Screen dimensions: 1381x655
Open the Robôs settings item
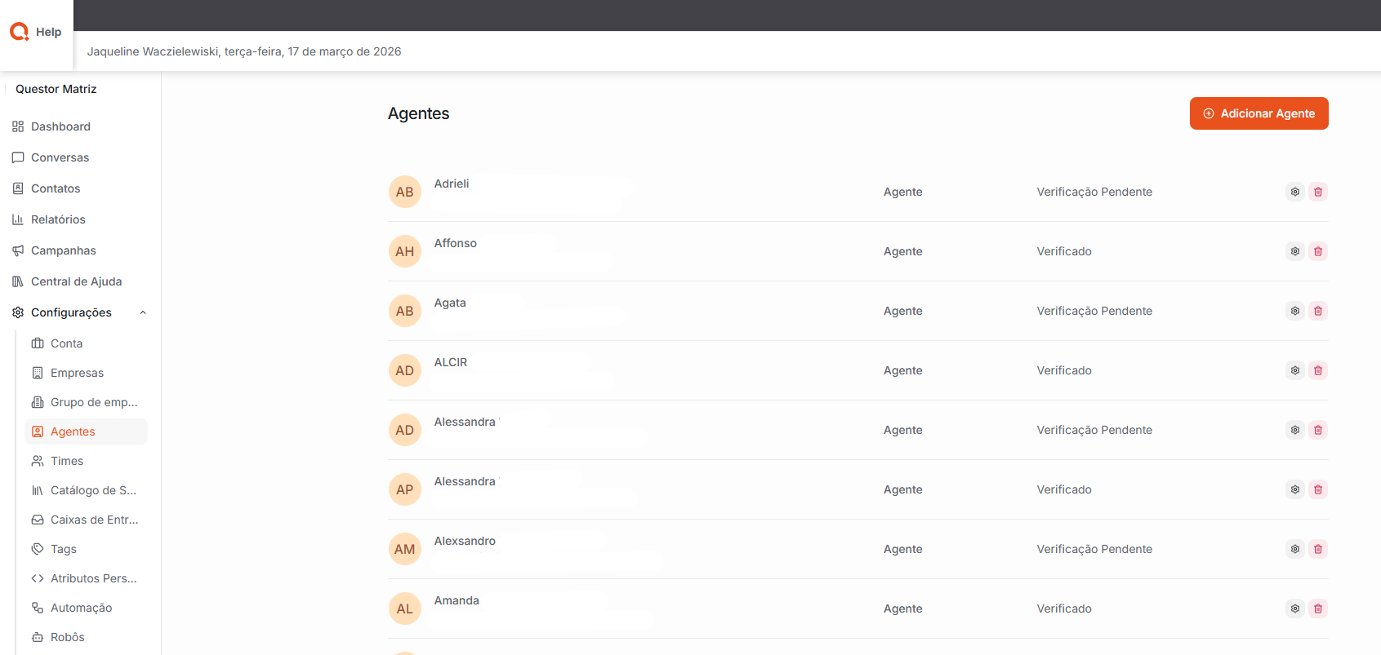pyautogui.click(x=67, y=637)
